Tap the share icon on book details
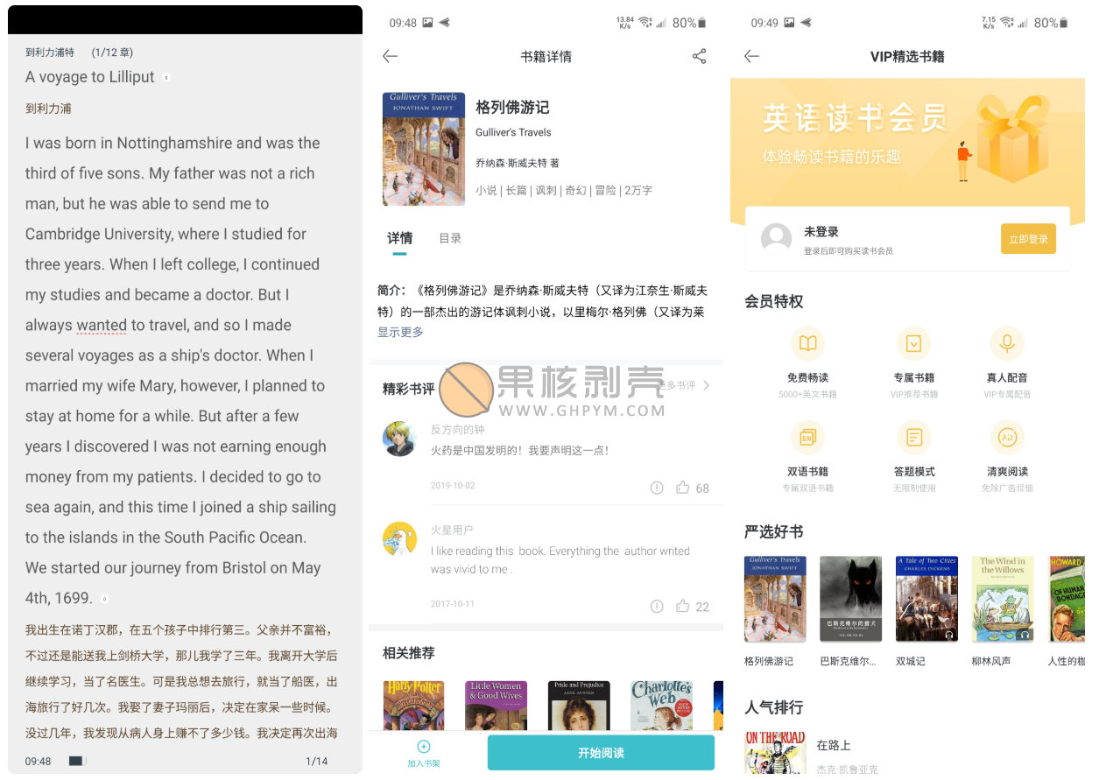Image resolution: width=1106 pixels, height=780 pixels. (699, 57)
